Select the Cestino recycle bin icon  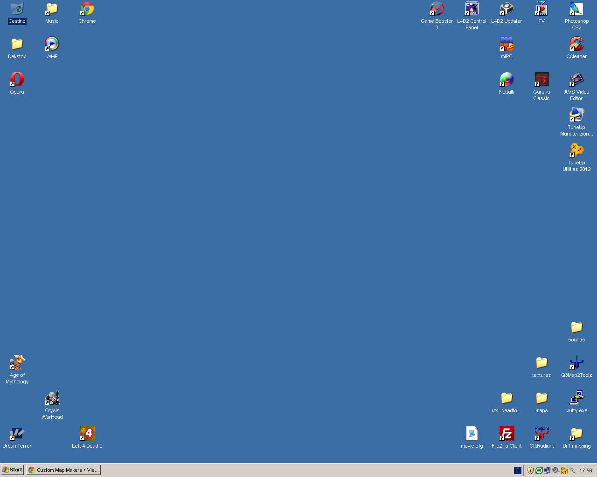[x=17, y=9]
